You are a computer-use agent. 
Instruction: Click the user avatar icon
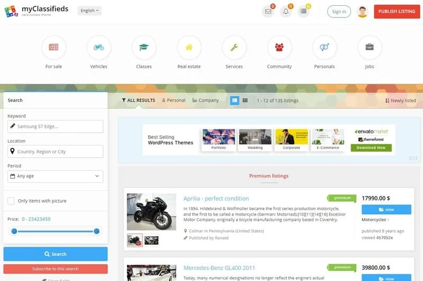(362, 12)
